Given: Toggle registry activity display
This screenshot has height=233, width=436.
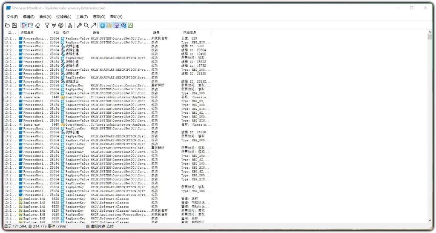Looking at the screenshot, I should click(103, 25).
